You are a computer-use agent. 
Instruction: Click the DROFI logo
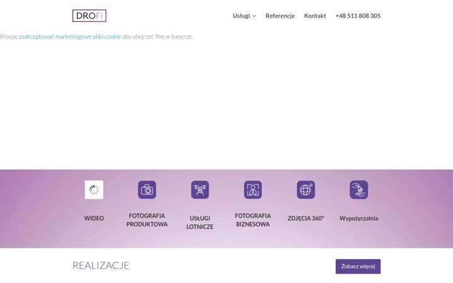tap(89, 16)
